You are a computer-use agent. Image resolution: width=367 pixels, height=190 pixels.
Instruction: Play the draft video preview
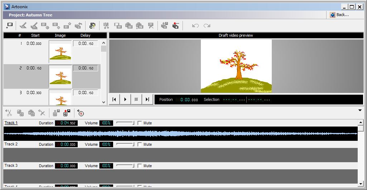(125, 99)
